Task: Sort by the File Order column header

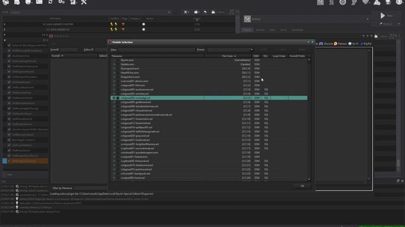Action: point(228,56)
